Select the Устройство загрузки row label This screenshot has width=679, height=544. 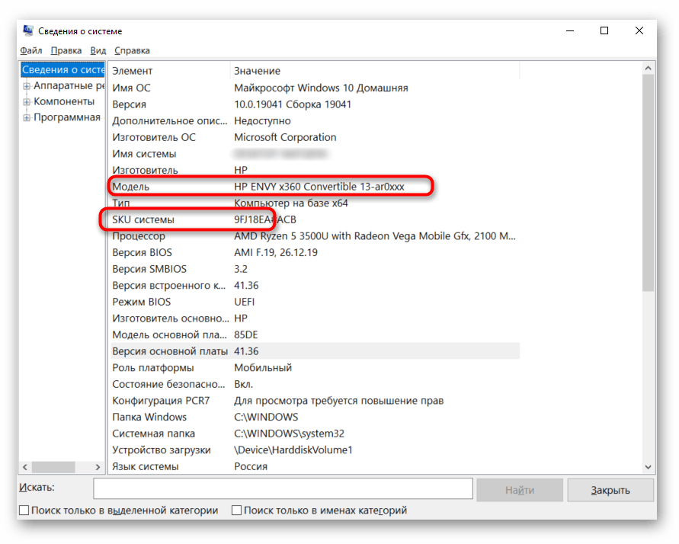tap(162, 450)
